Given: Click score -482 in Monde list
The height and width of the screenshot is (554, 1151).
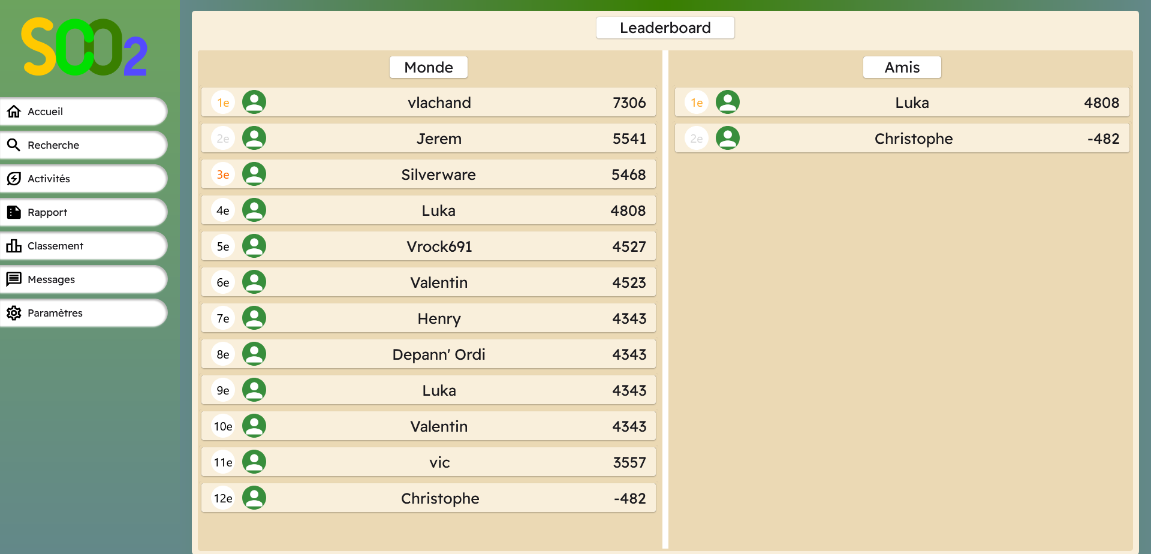Looking at the screenshot, I should pos(630,498).
